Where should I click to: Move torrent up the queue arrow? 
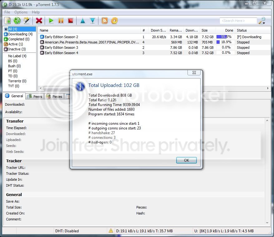tap(82, 21)
